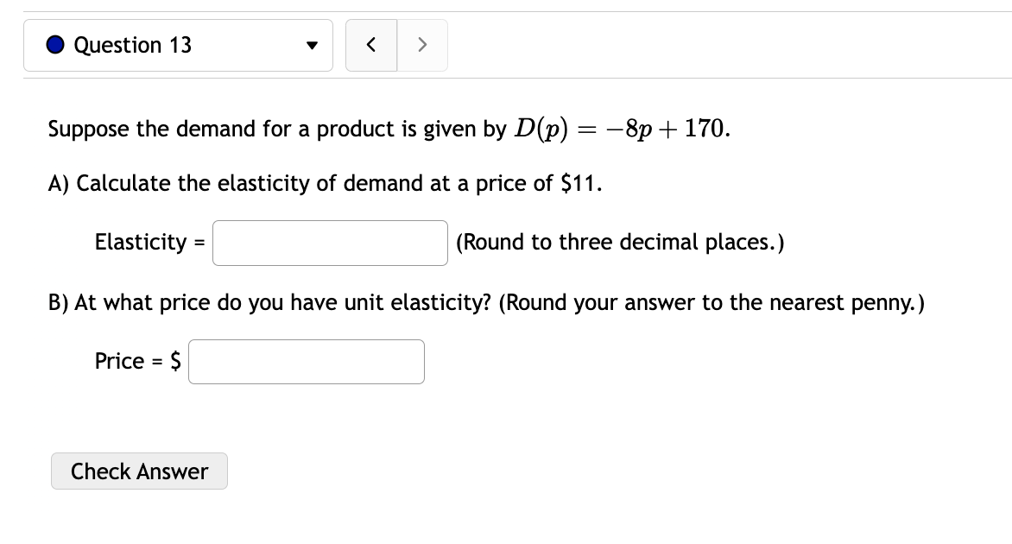Viewport: 1012px width, 544px height.
Task: Submit your work with Check Answer
Action: pos(139,471)
